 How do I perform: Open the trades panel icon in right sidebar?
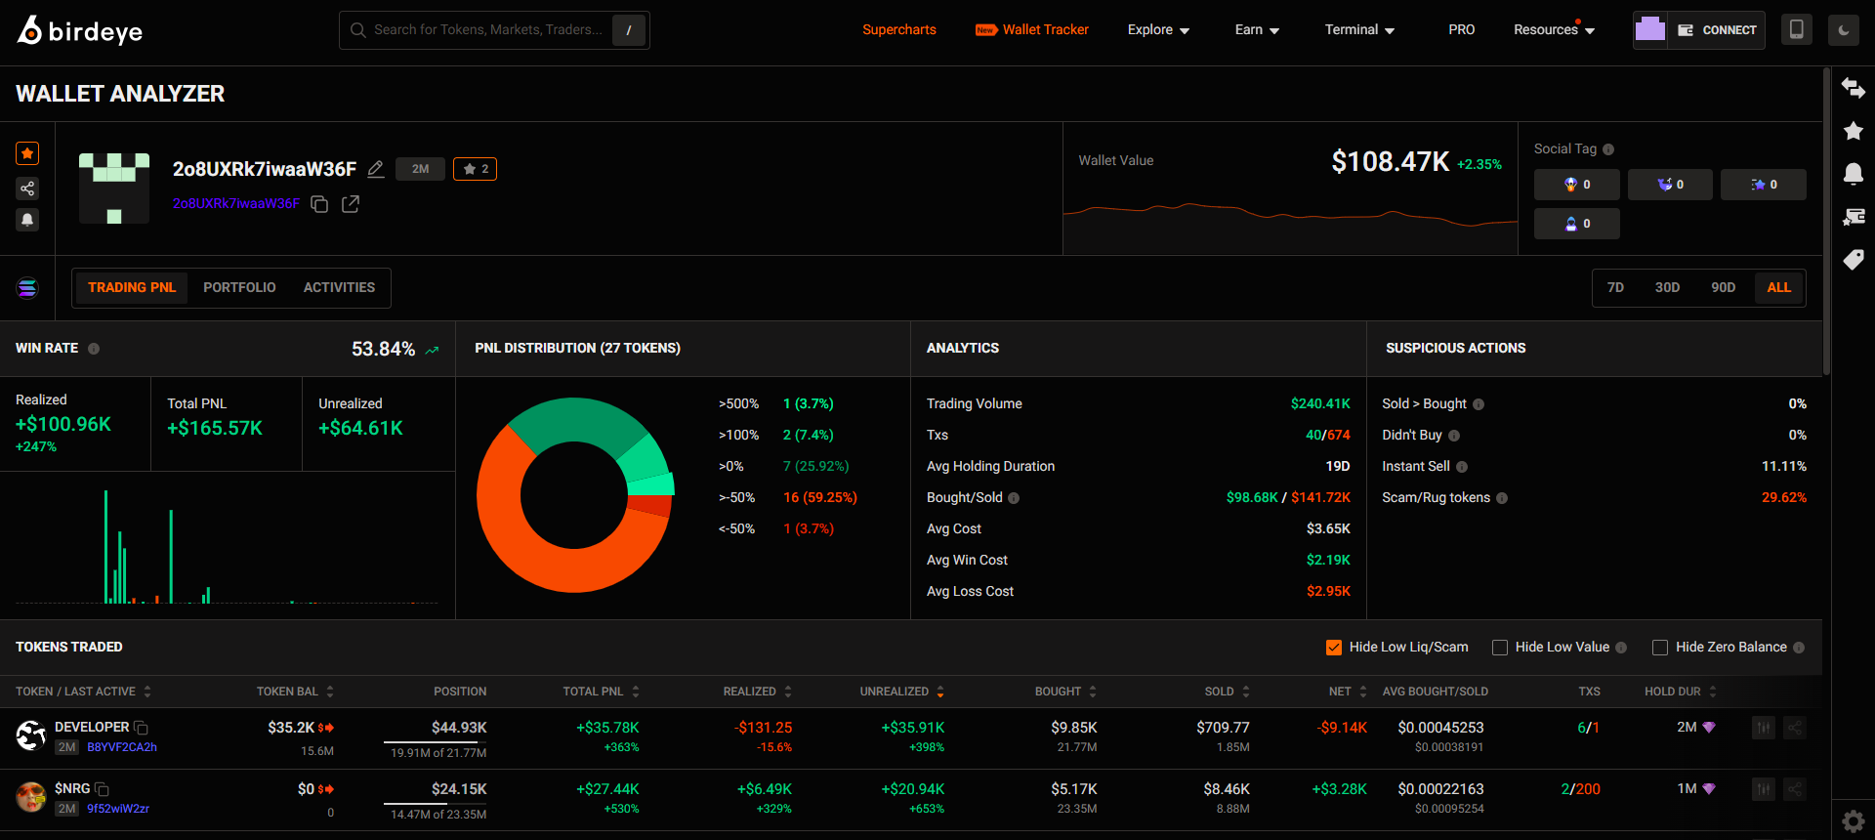(1853, 217)
